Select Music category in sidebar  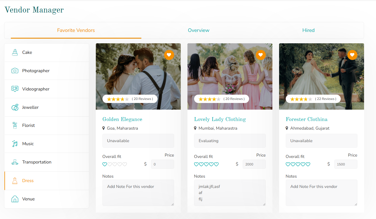point(47,144)
